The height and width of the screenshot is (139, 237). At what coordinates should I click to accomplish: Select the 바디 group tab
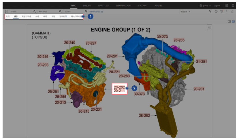[45, 16]
